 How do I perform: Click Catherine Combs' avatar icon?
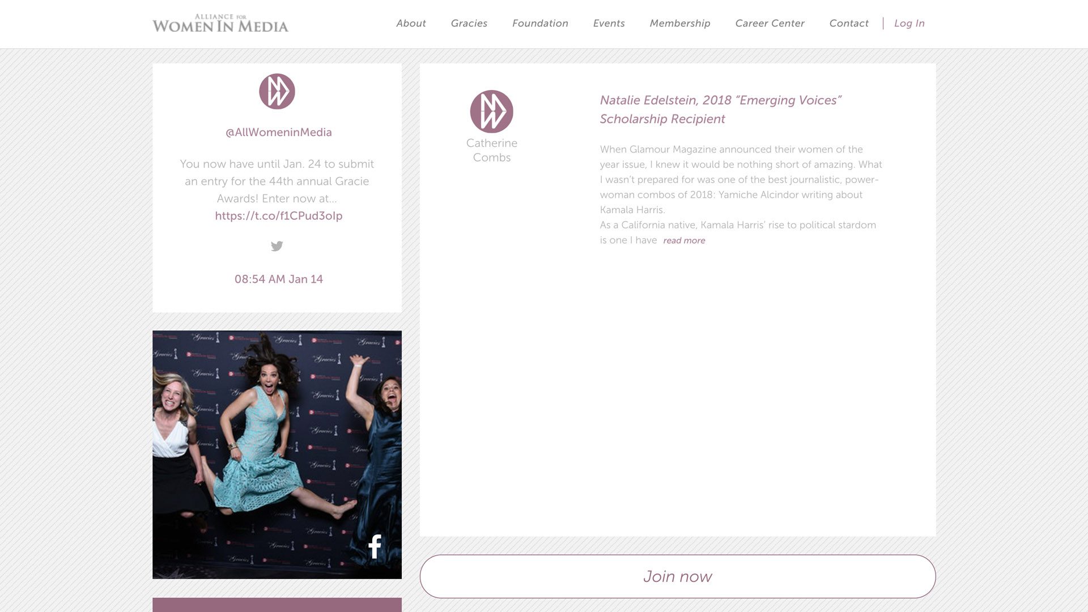[491, 112]
